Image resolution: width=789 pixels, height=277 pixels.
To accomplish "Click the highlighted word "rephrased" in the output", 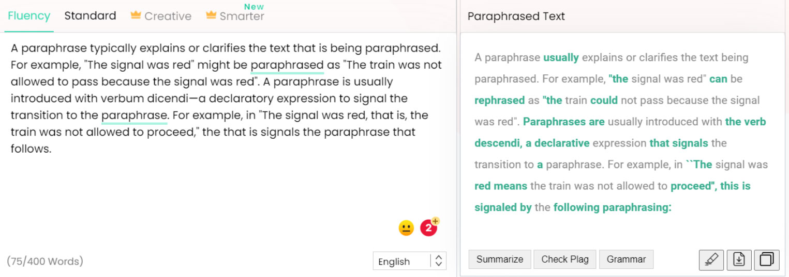I will [498, 100].
